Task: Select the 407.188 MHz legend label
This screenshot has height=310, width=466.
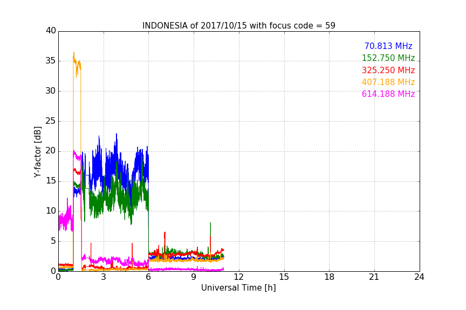Action: (388, 82)
